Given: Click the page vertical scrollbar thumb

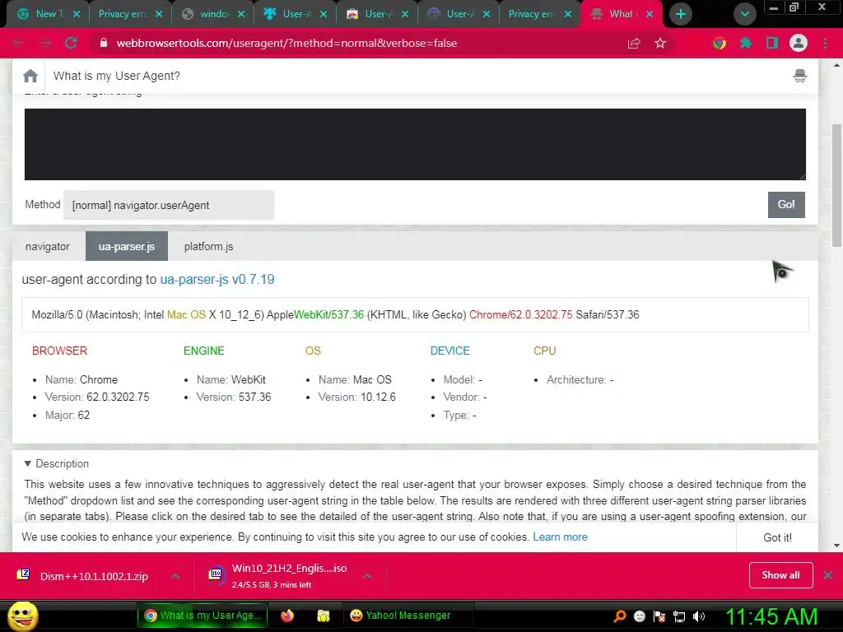Looking at the screenshot, I should (x=836, y=185).
